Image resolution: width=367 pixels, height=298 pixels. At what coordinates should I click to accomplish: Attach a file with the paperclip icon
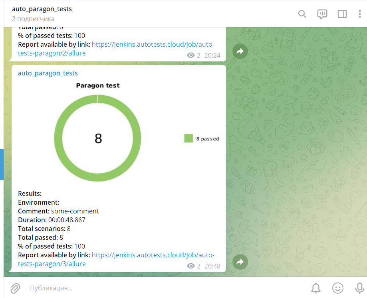pos(15,288)
